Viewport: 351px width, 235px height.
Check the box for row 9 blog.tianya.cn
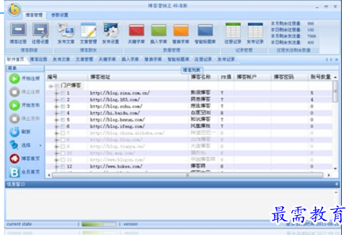(x=63, y=147)
